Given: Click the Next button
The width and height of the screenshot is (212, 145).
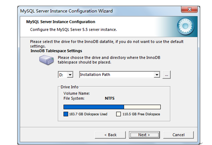Looking at the screenshot, I should click(x=144, y=135).
